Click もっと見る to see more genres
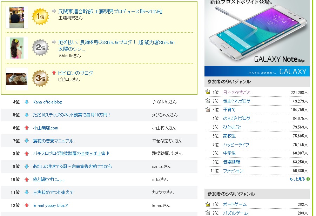 pos(297,179)
